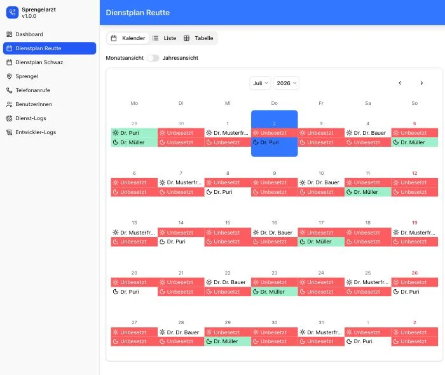Image resolution: width=445 pixels, height=375 pixels.
Task: Open Sprengel using the map pin icon
Action: click(x=10, y=76)
